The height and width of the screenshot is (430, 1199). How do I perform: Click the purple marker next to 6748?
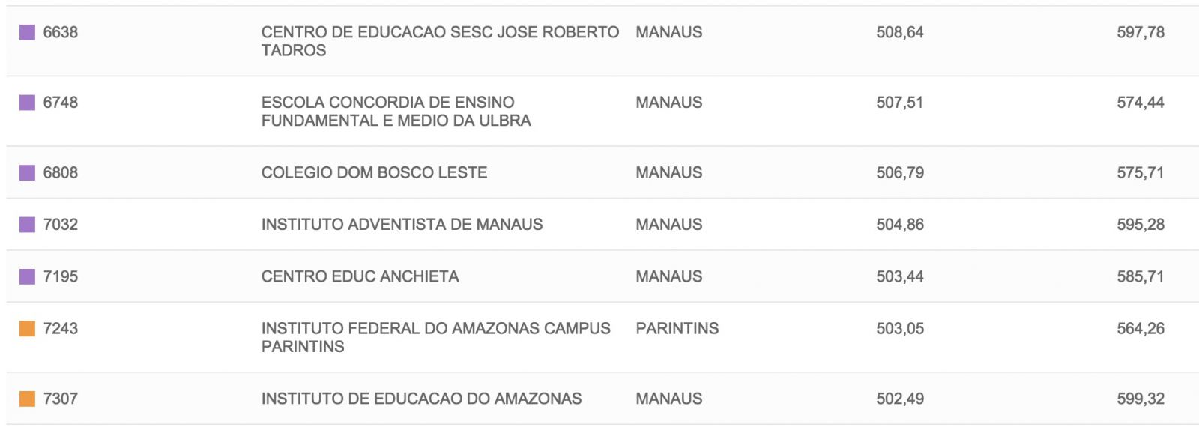coord(27,103)
